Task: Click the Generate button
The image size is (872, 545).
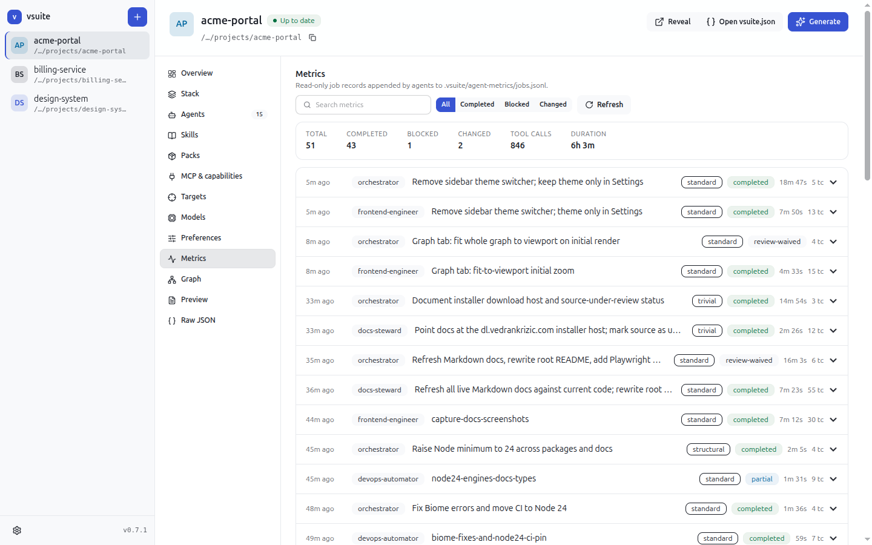Action: click(818, 22)
